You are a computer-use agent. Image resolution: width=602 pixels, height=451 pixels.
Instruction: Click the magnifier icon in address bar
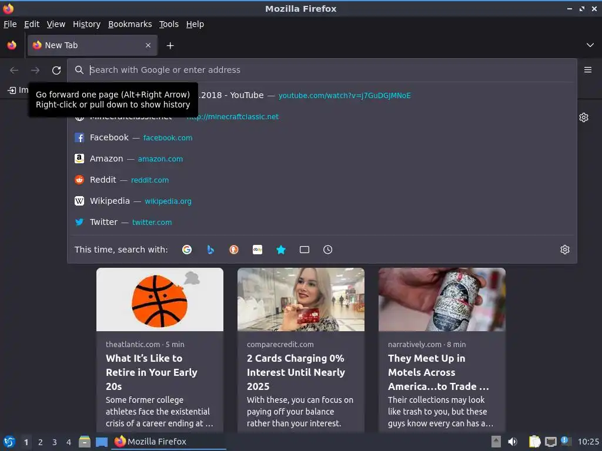point(79,70)
